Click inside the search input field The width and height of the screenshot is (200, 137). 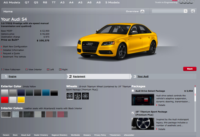168,11
